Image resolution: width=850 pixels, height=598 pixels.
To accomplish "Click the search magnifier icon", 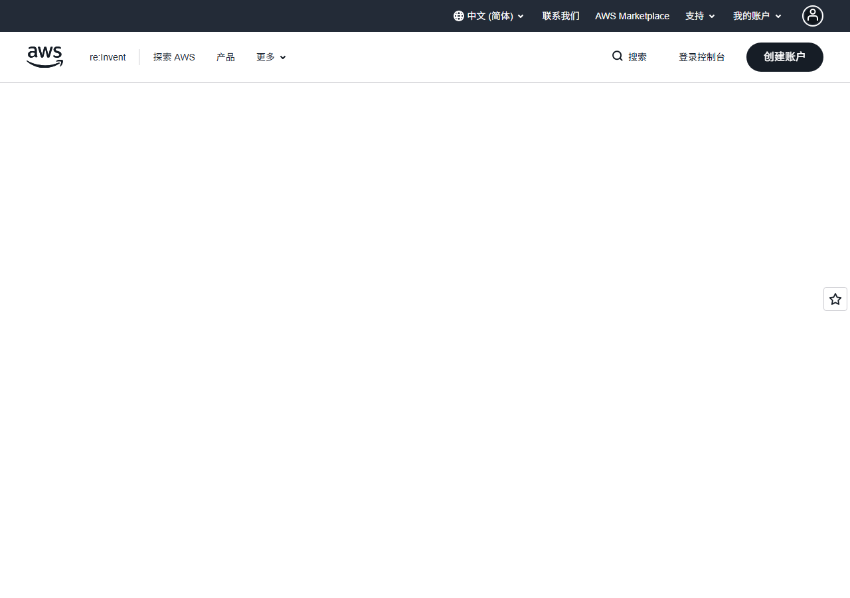I will tap(618, 56).
